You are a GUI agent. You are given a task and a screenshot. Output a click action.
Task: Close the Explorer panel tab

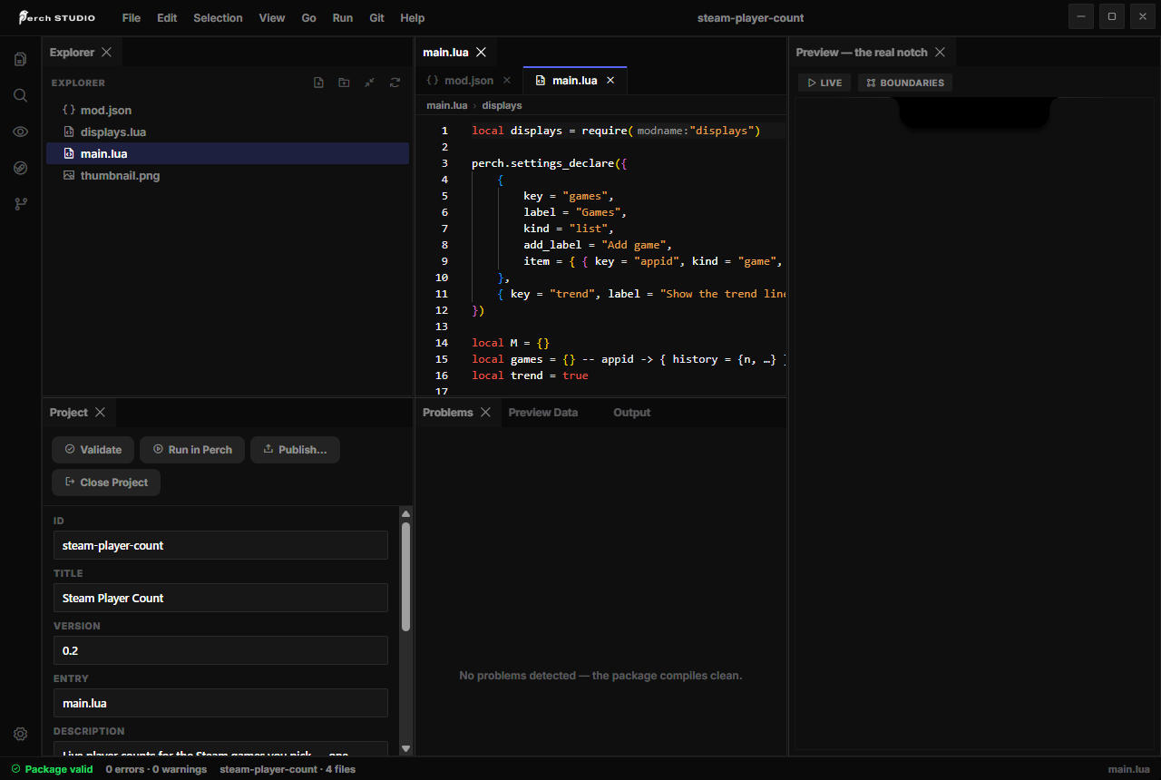pyautogui.click(x=106, y=53)
